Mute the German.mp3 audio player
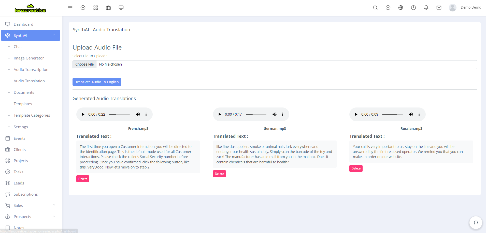This screenshot has height=233, width=486. pyautogui.click(x=275, y=114)
